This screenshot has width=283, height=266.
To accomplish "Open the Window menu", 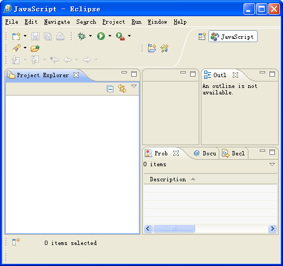I will (157, 22).
